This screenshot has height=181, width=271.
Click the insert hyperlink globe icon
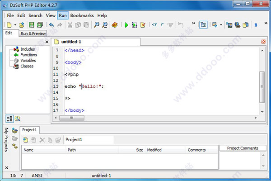[x=238, y=25]
